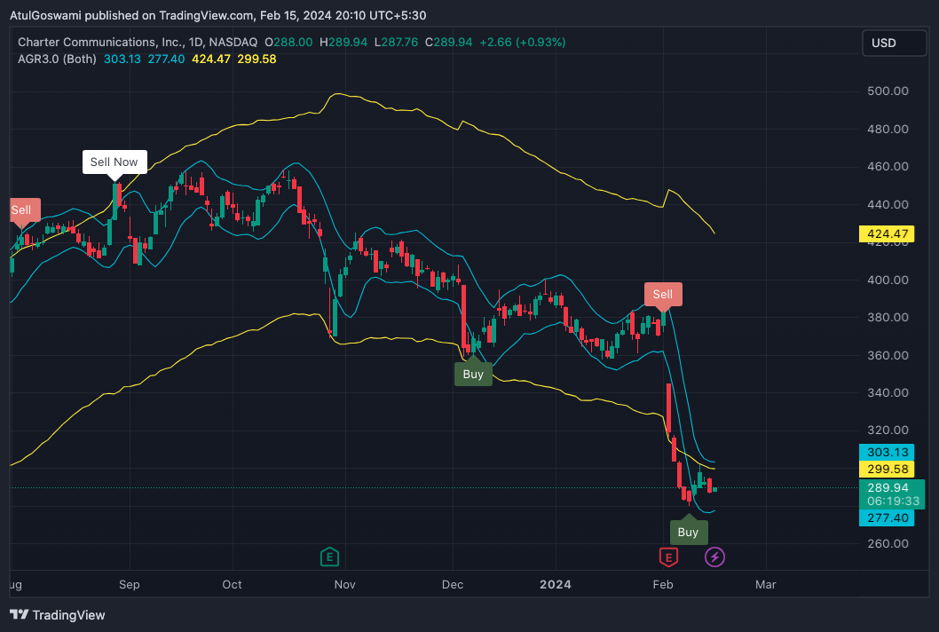Click the 400.00 price axis tick

pyautogui.click(x=888, y=280)
